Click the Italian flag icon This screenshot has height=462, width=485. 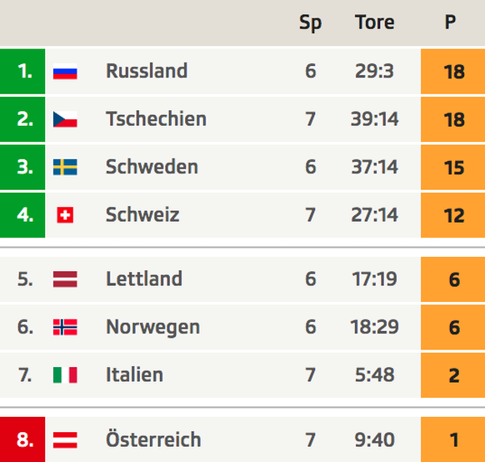65,375
